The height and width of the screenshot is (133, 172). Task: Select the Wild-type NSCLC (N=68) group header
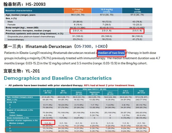click(107, 90)
